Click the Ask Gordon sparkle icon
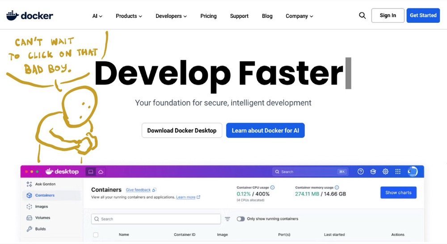This screenshot has height=244, width=447. (29, 184)
